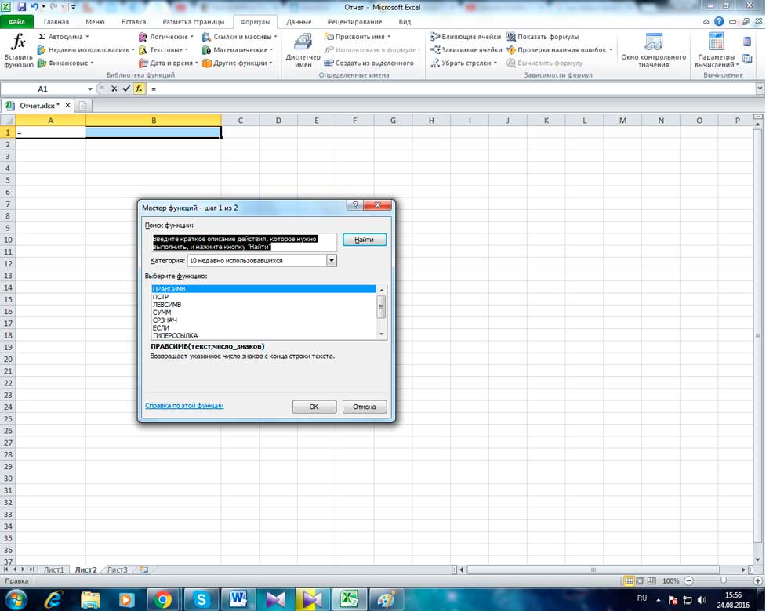Open the Справка по этой функции link

(184, 406)
